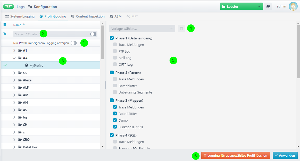
Task: Collapse the AA folder
Action: 14,58
